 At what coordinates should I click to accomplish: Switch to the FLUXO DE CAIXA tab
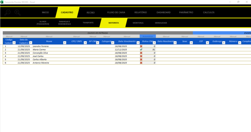(116, 13)
